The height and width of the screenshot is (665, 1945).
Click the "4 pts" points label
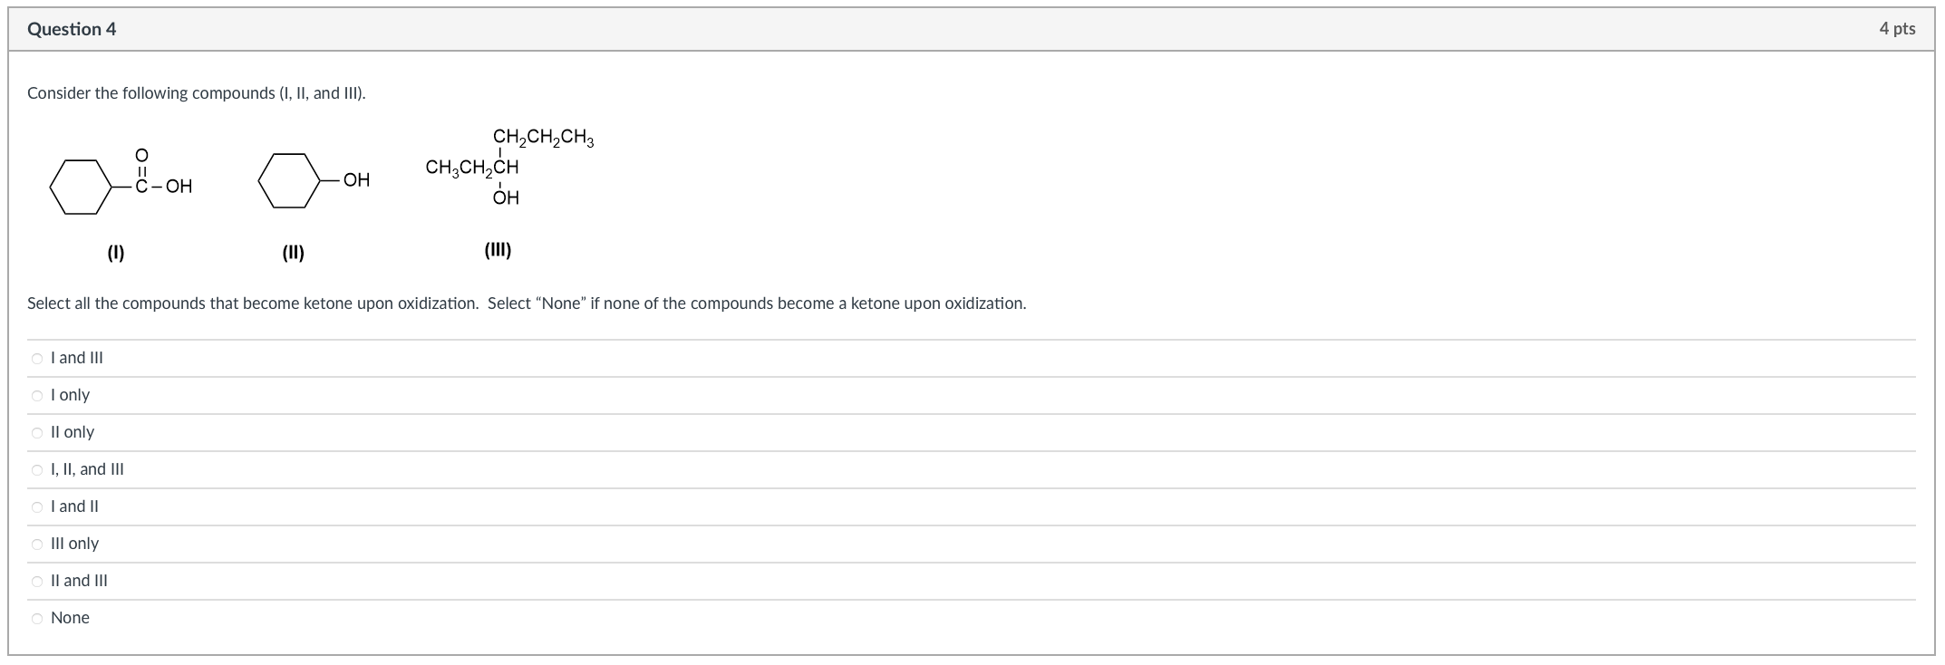1897,29
